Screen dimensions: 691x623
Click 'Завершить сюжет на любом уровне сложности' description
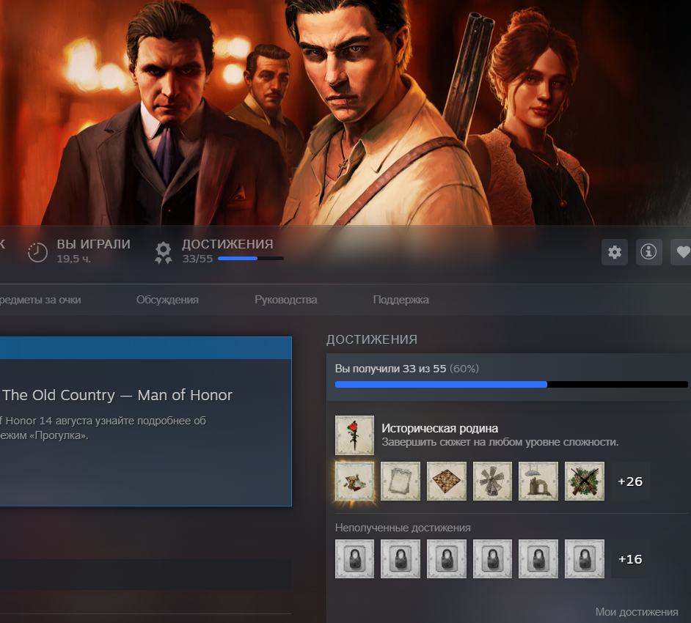pyautogui.click(x=500, y=442)
